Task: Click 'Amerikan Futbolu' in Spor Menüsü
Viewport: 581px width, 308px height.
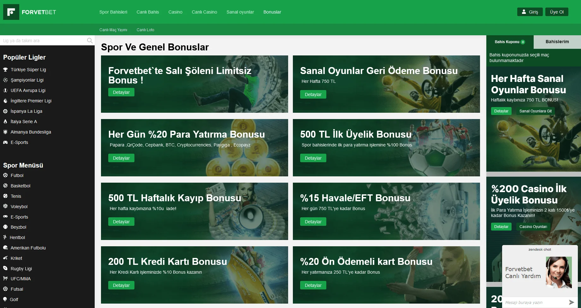Action: click(28, 248)
